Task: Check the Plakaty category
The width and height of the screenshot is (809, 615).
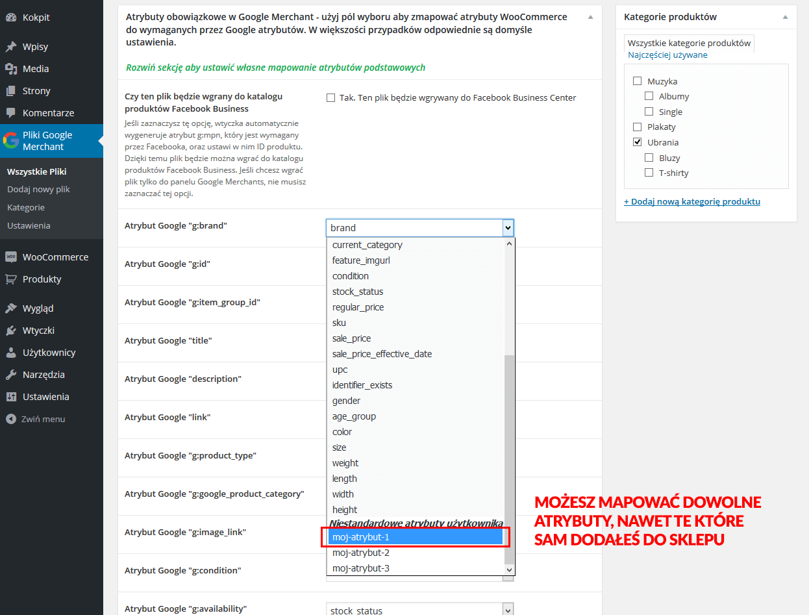Action: (637, 127)
